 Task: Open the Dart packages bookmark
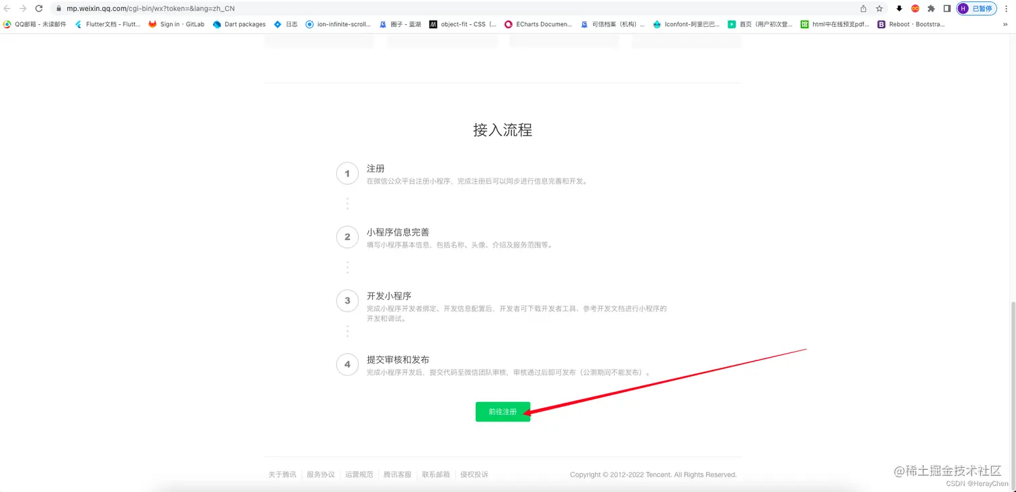point(239,24)
